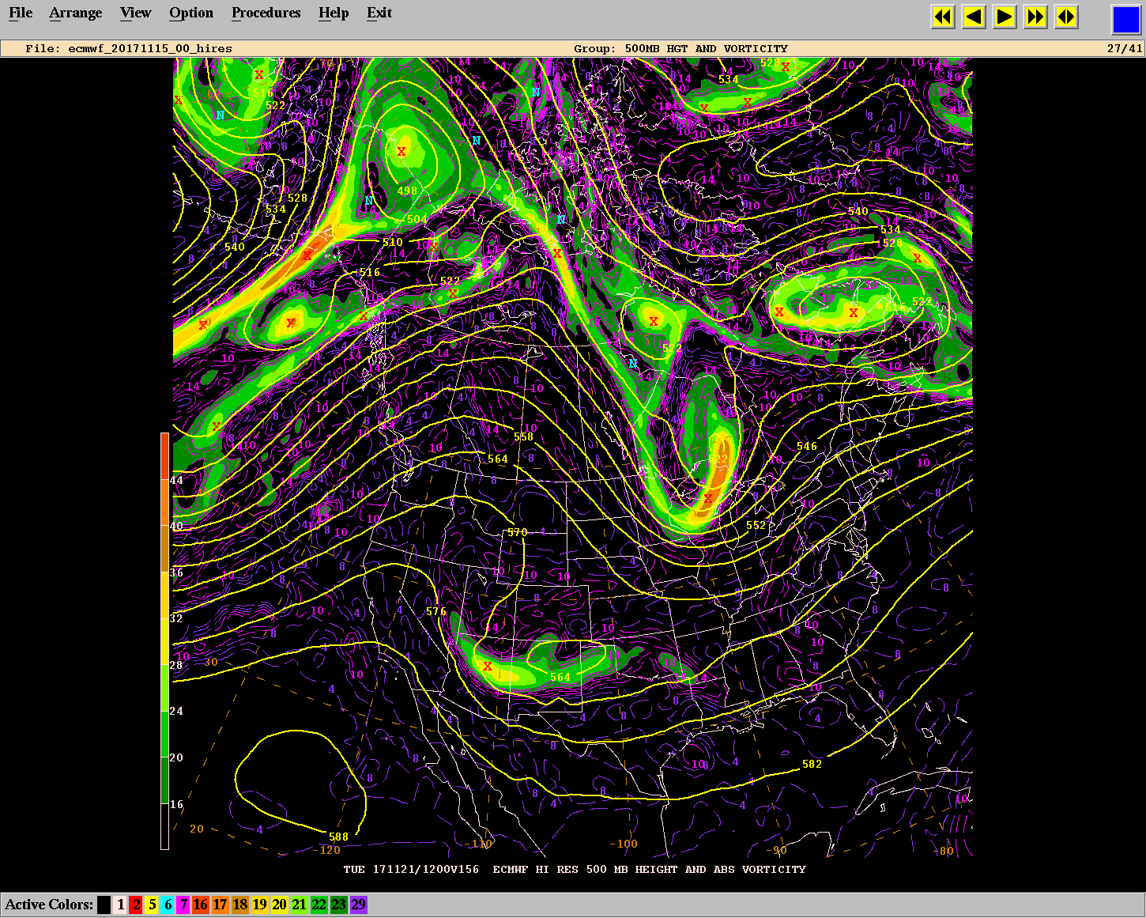Click the blue square status button
This screenshot has width=1146, height=918.
(x=1125, y=20)
